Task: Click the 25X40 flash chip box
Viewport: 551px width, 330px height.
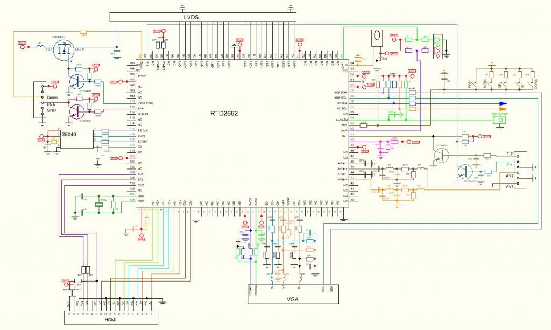Action: [x=76, y=139]
